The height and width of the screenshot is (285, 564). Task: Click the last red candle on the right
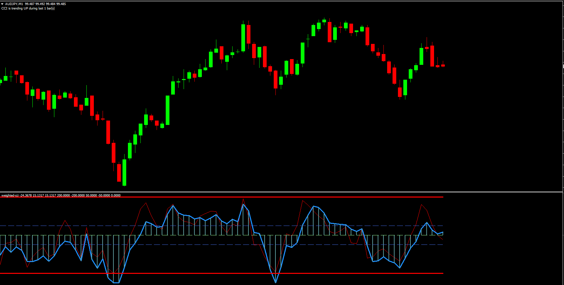443,66
